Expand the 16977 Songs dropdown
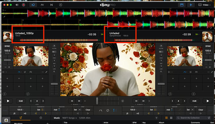This screenshot has height=124, width=215. 69,118
